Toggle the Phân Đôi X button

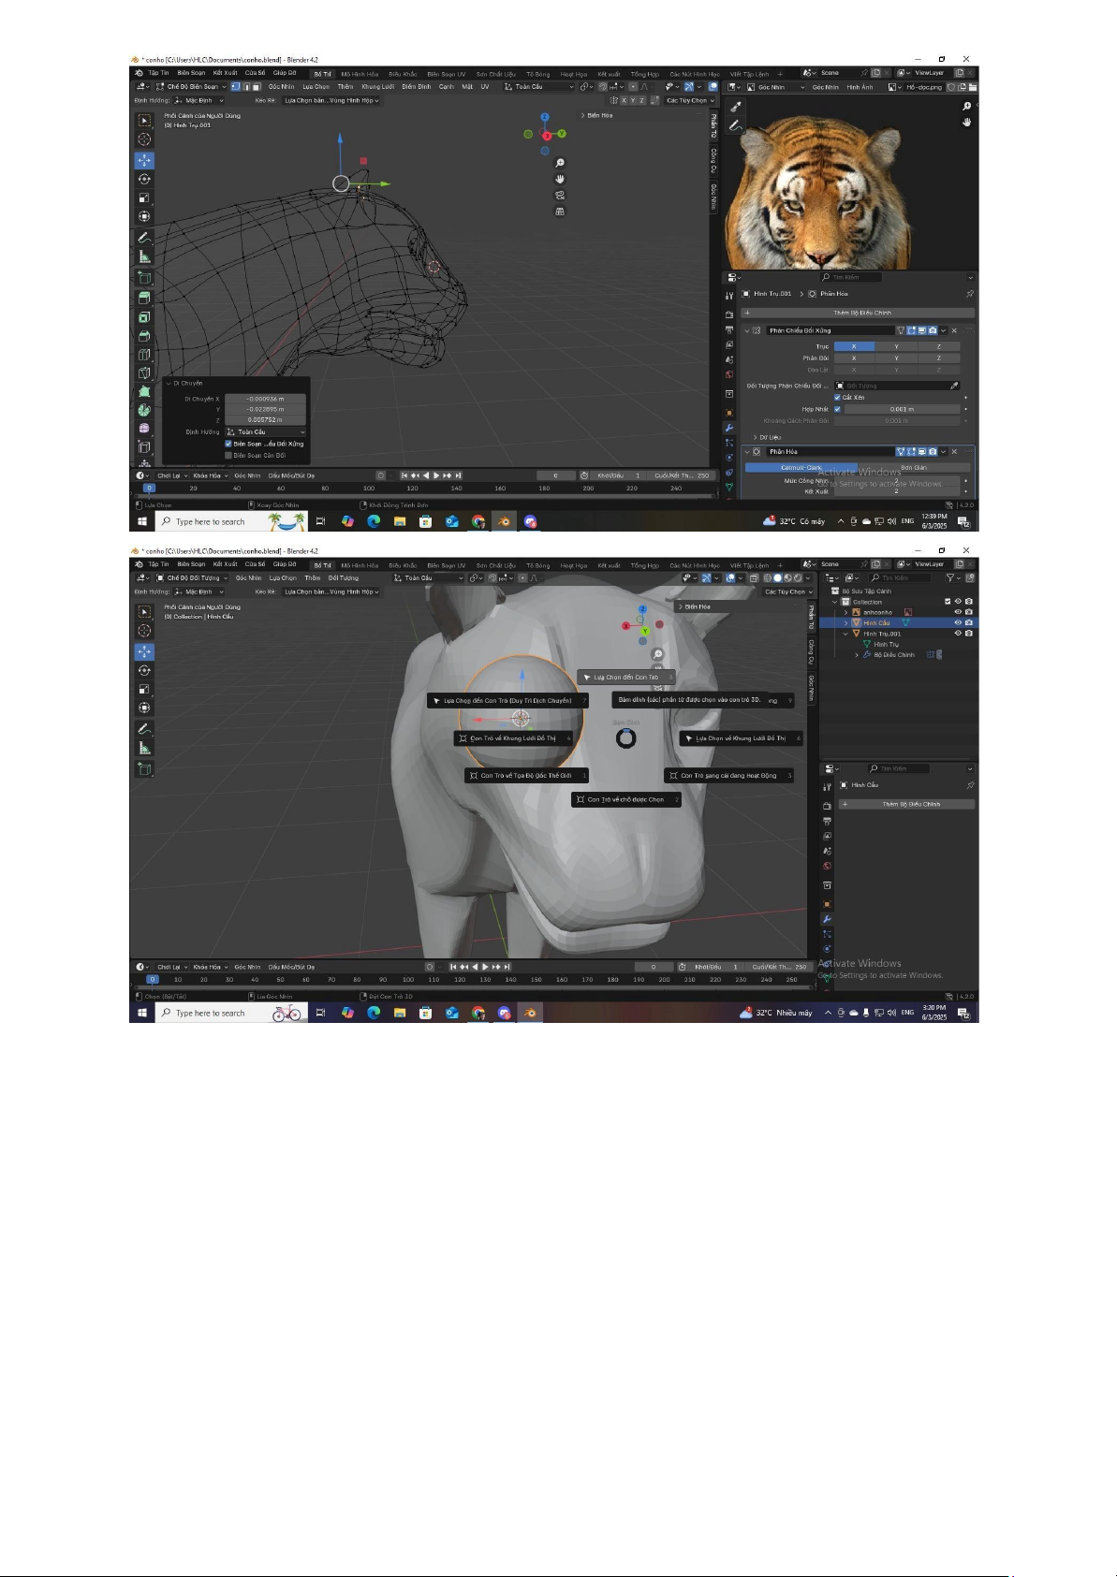[x=854, y=358]
